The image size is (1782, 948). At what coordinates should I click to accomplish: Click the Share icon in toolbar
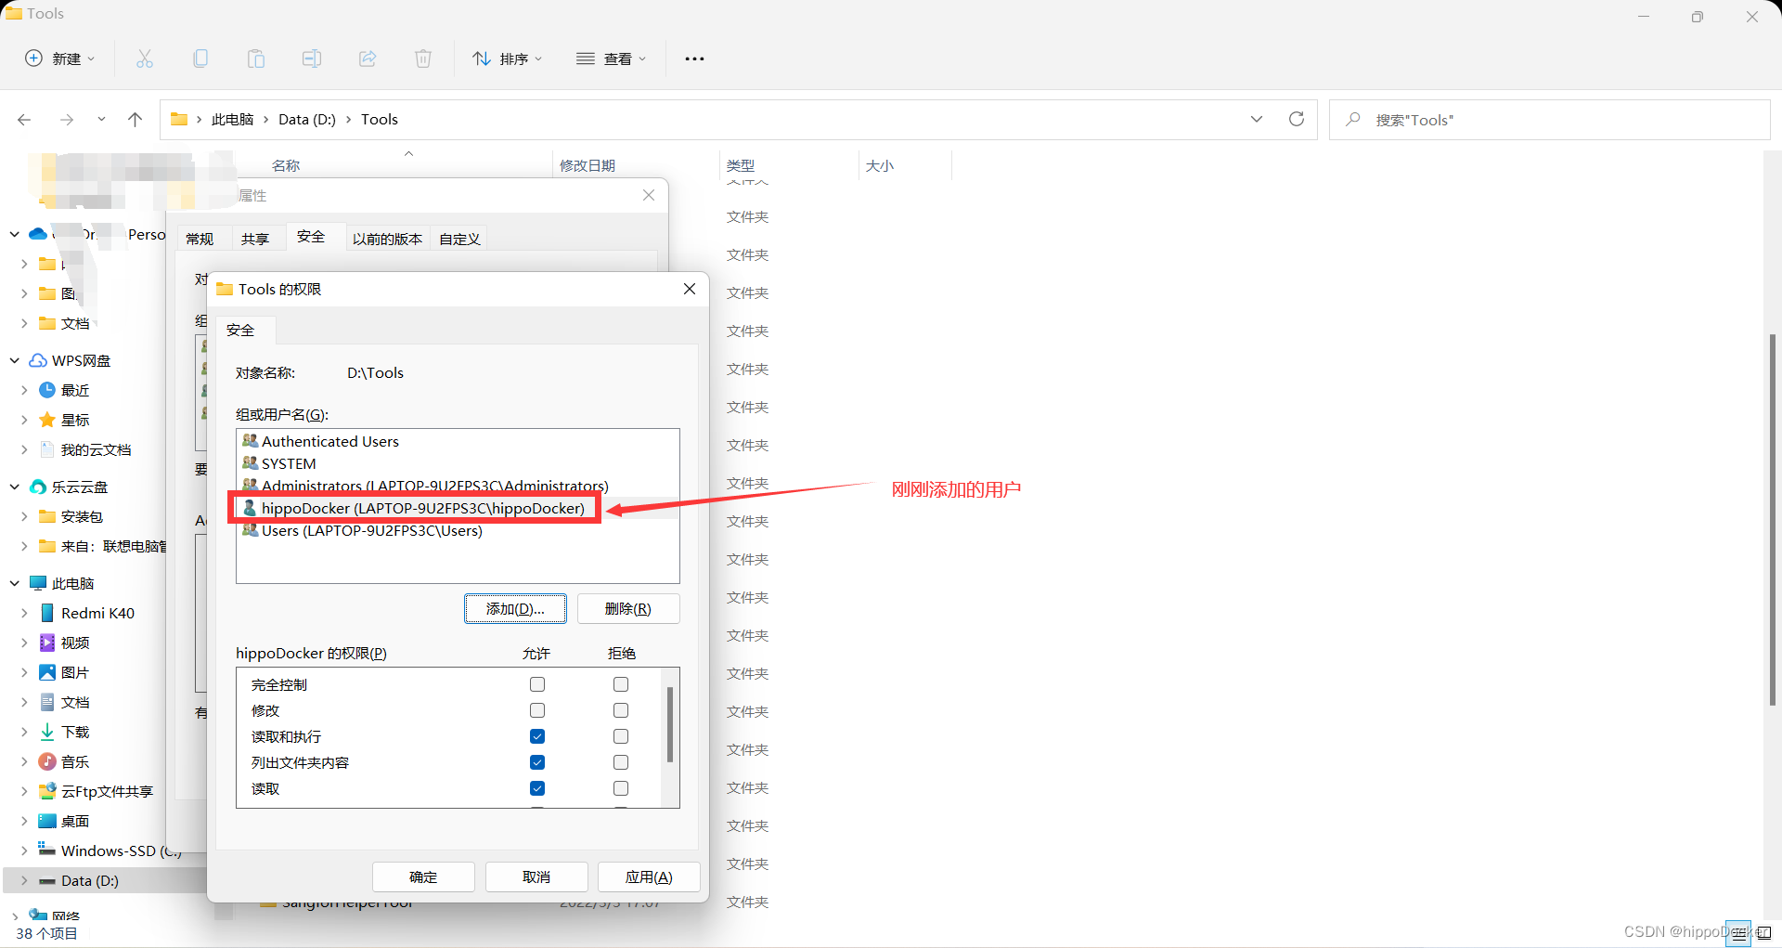point(368,58)
